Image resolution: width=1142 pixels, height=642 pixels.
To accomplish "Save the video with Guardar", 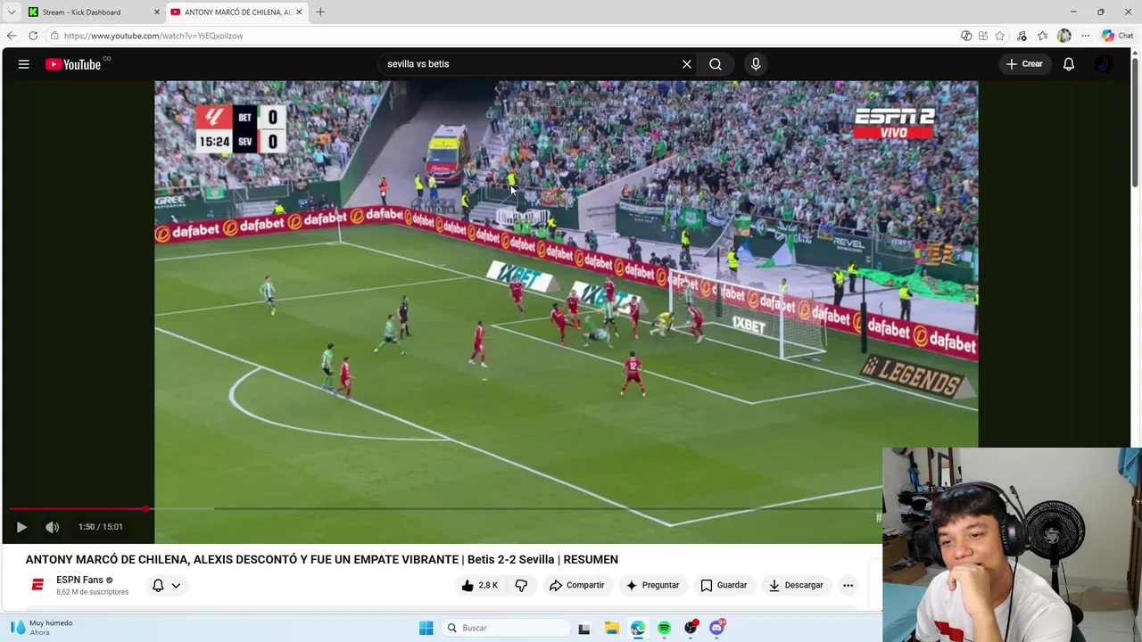I will click(x=724, y=585).
